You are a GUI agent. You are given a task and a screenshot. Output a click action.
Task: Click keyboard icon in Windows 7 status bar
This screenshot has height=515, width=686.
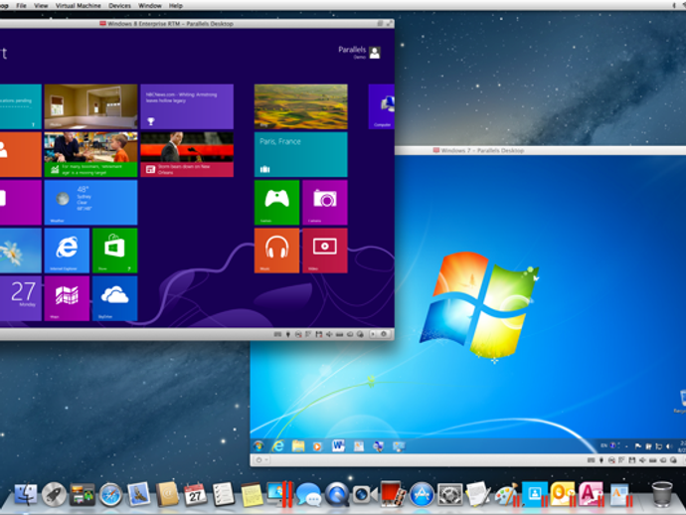pos(592,460)
